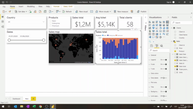The width and height of the screenshot is (193, 109).
Task: Switch to the Insert ribbon tab
Action: point(21,6)
